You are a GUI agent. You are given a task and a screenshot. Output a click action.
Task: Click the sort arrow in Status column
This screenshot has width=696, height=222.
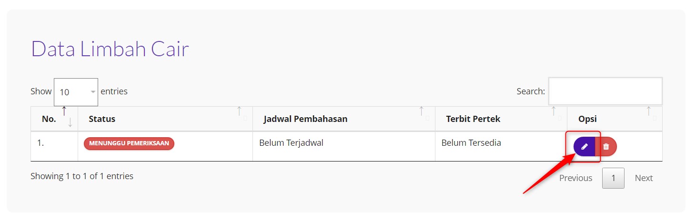pyautogui.click(x=240, y=113)
